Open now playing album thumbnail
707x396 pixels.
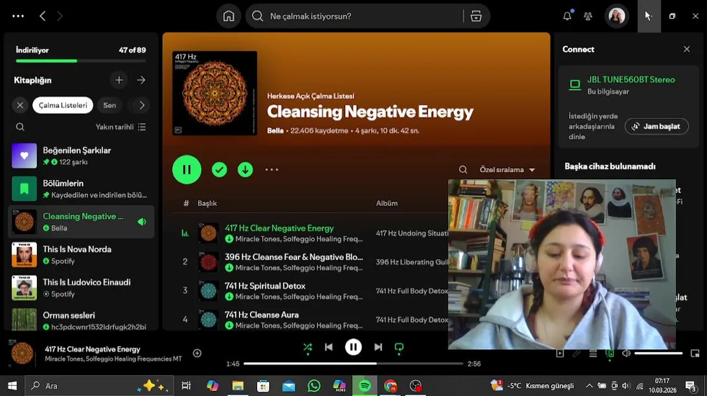coord(23,353)
